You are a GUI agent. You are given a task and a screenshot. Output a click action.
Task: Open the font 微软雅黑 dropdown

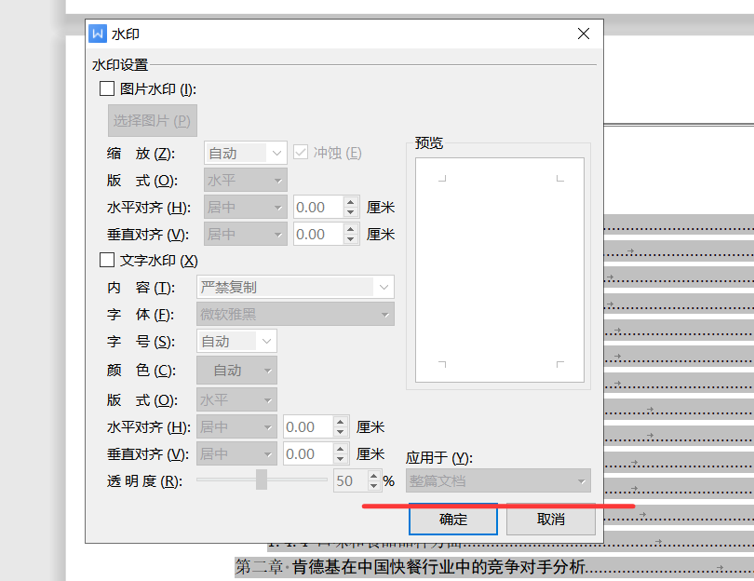pyautogui.click(x=295, y=315)
